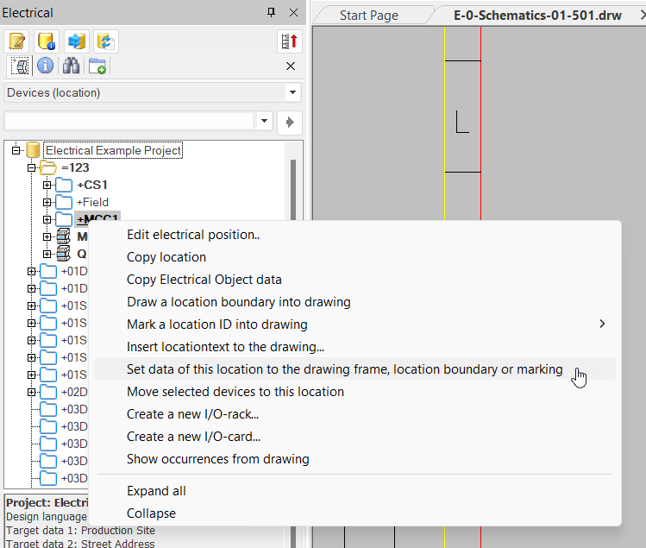Open the filter field dropdown arrow

tap(264, 121)
